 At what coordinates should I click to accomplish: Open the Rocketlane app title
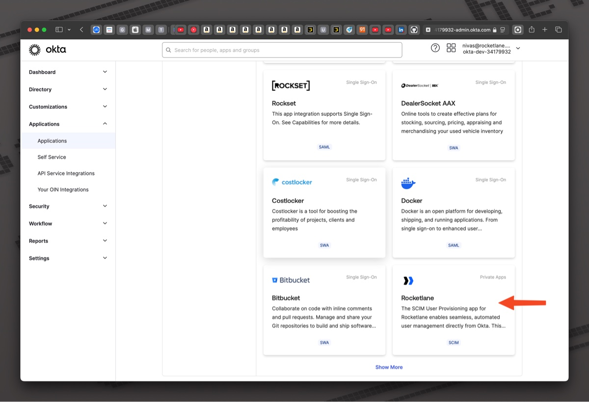click(x=418, y=298)
